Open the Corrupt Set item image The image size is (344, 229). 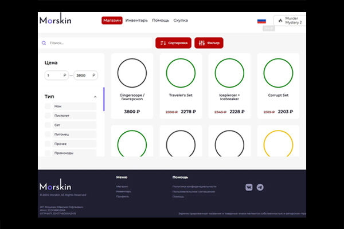pyautogui.click(x=278, y=73)
